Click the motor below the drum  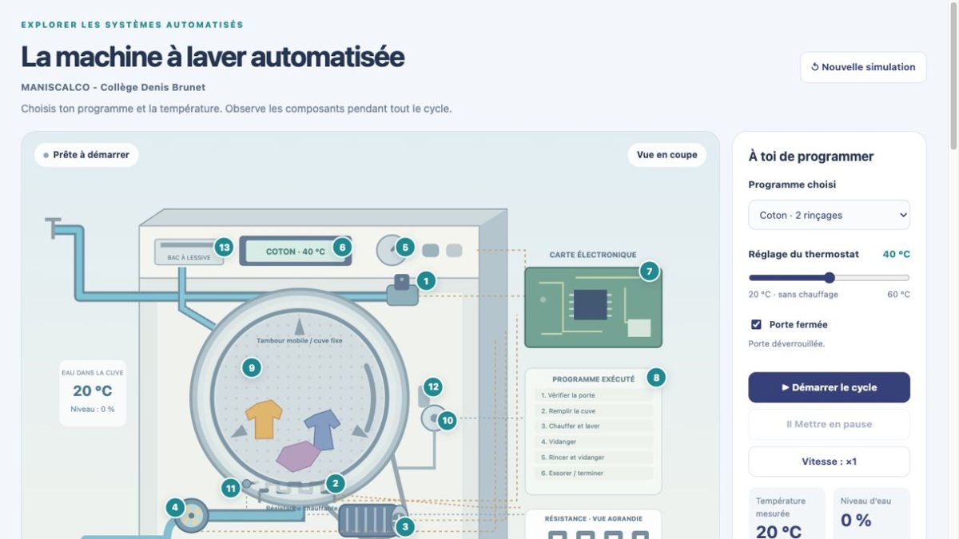pos(368,521)
